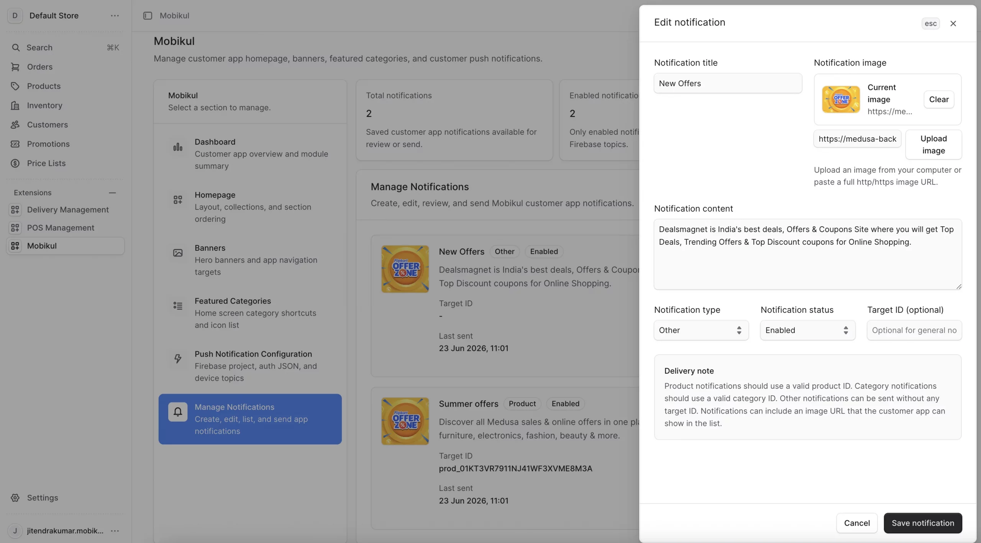Open Orders via its cart icon
This screenshot has width=981, height=543.
point(15,67)
